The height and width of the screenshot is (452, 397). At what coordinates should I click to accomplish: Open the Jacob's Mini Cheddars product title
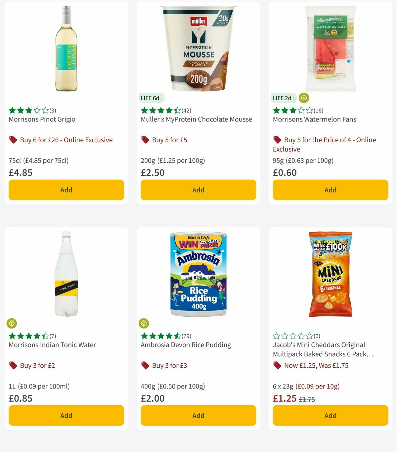319,349
